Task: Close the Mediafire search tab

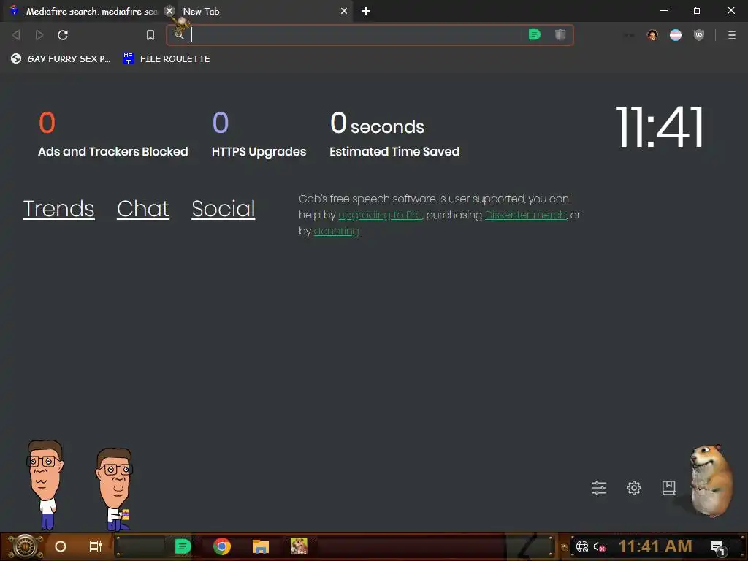Action: coord(169,11)
